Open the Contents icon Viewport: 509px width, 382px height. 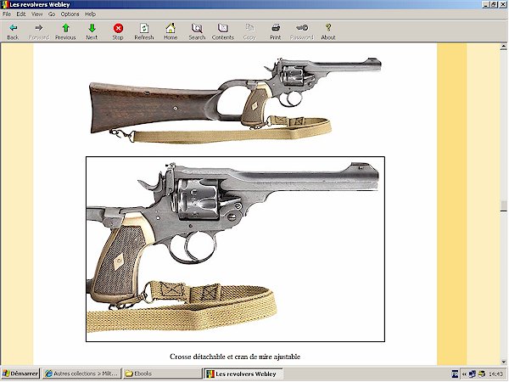pyautogui.click(x=223, y=28)
